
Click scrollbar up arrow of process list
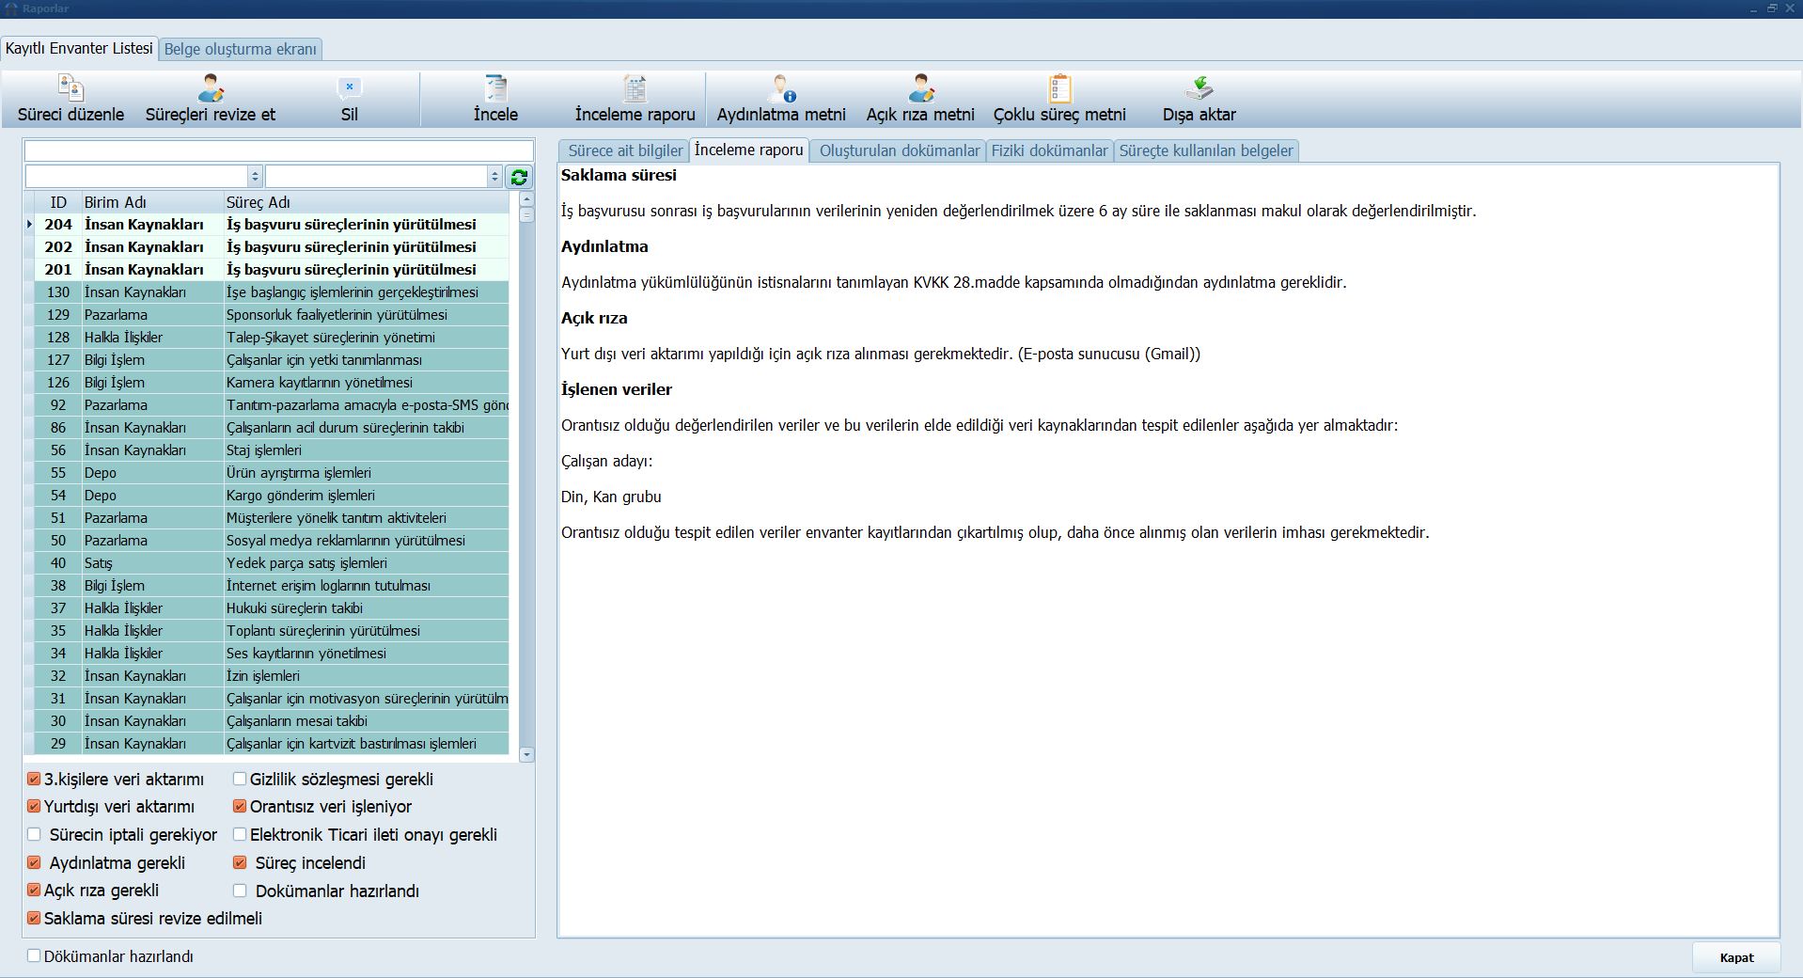click(x=526, y=199)
